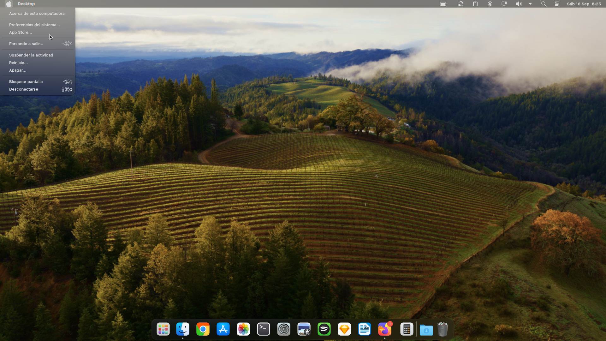Open the clipboard menu bar icon

pos(475,4)
